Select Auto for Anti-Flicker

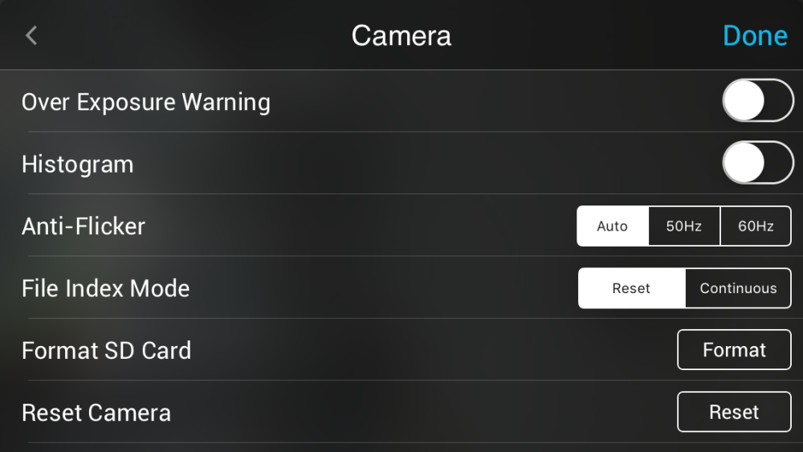click(x=613, y=226)
